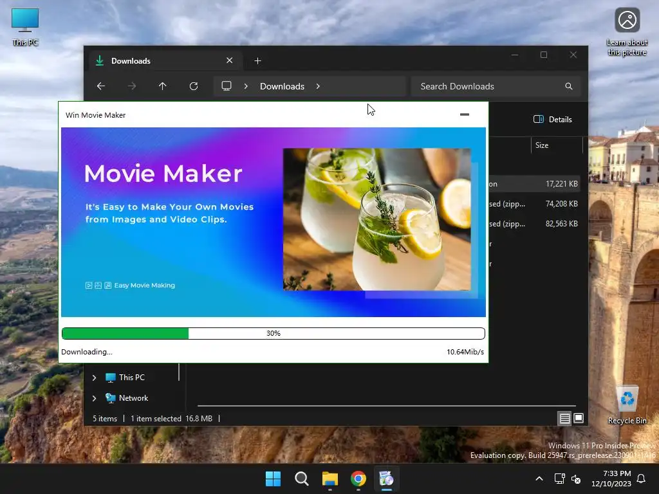
Task: Click the PC icon in address bar
Action: click(227, 86)
